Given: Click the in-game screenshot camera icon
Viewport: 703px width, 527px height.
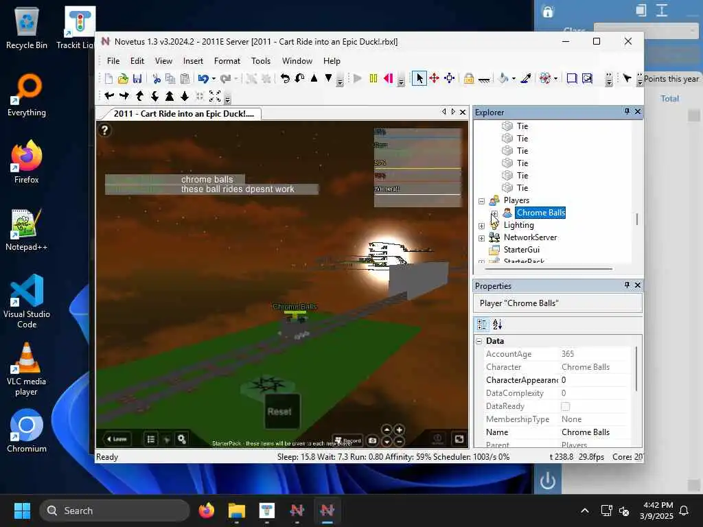Looking at the screenshot, I should 372,441.
